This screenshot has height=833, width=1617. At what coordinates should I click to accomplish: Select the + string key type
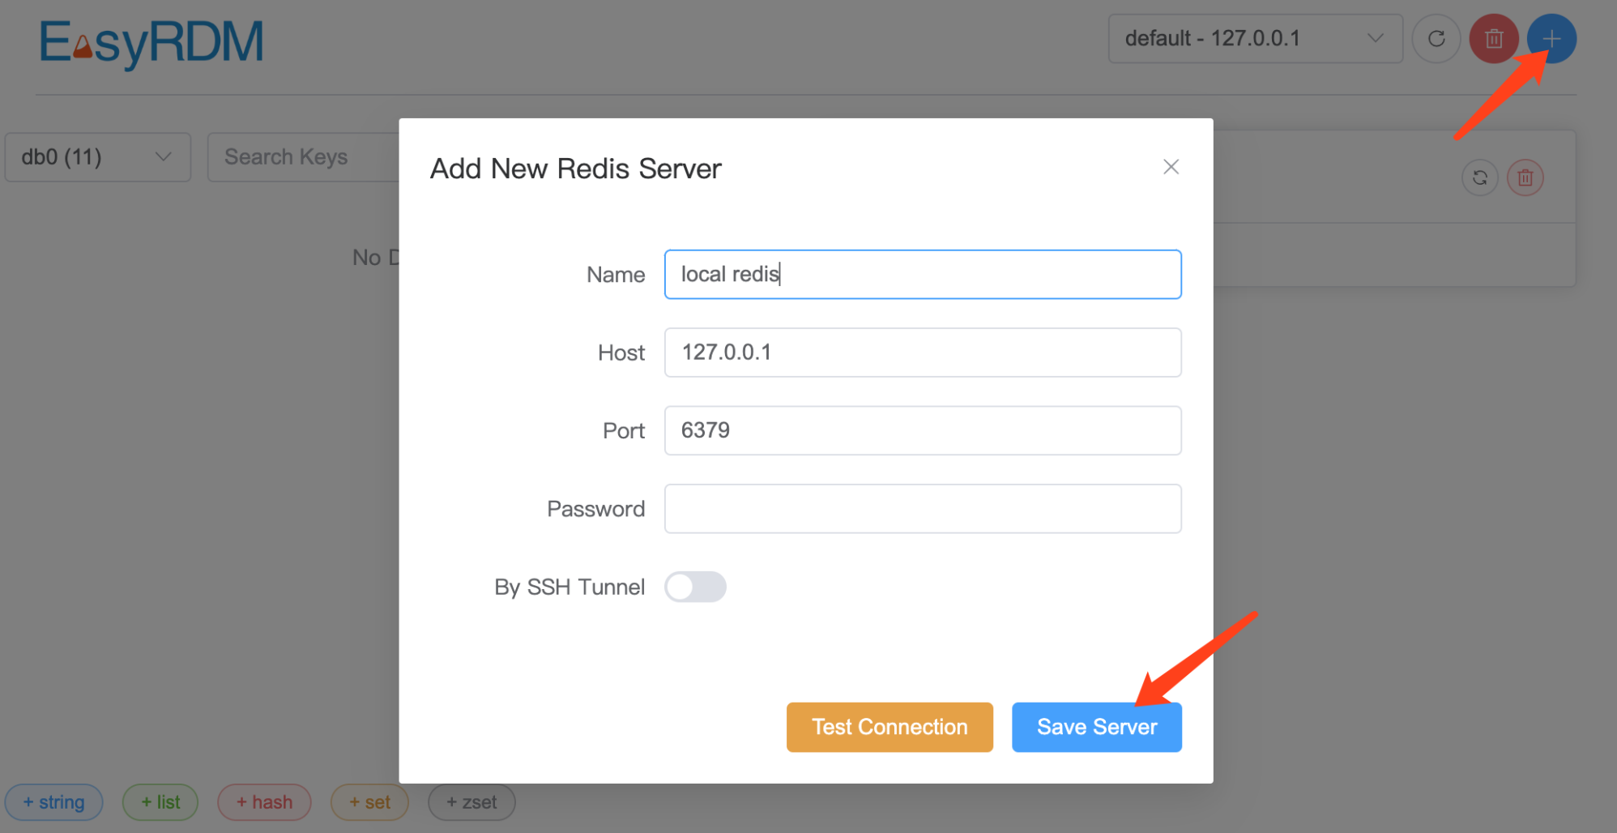pos(53,802)
